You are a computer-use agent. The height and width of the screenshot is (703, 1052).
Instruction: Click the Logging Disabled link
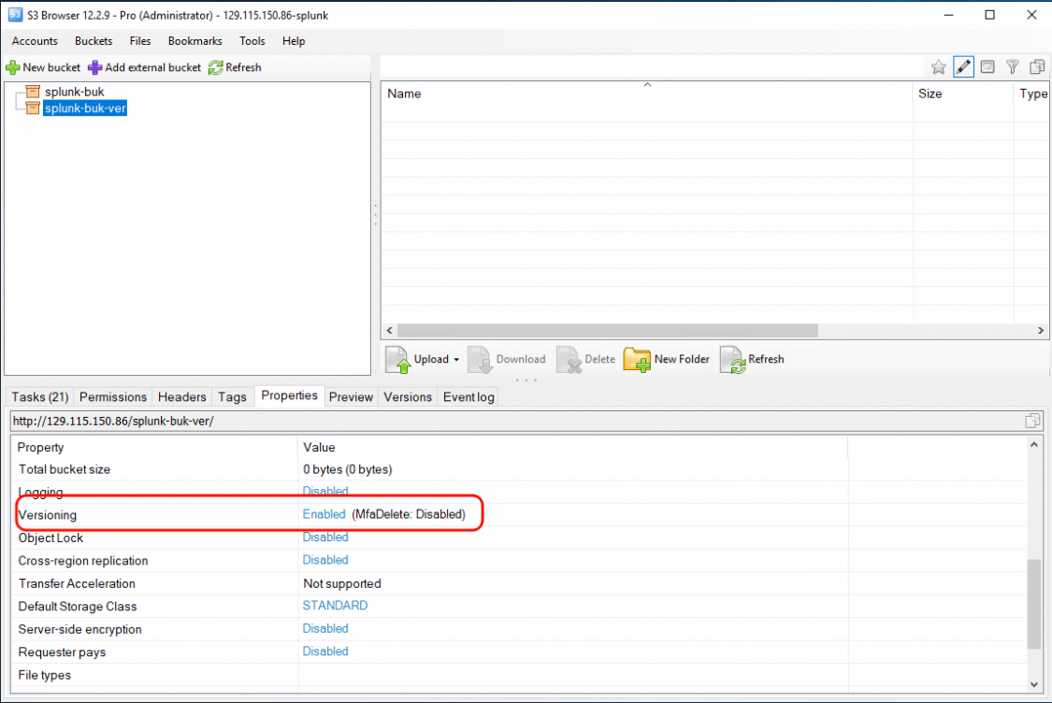[x=325, y=491]
